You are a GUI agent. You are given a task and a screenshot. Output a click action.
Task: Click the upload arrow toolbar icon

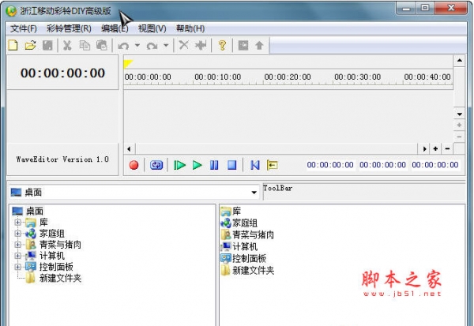259,45
